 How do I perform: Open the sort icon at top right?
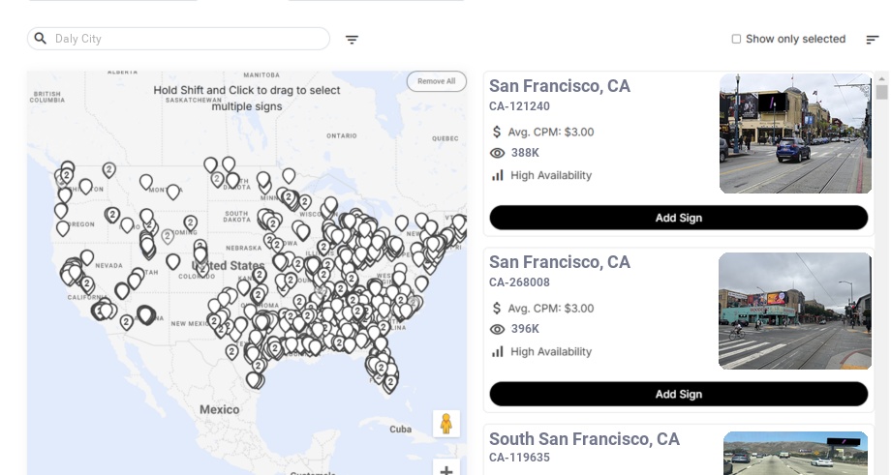click(x=873, y=40)
